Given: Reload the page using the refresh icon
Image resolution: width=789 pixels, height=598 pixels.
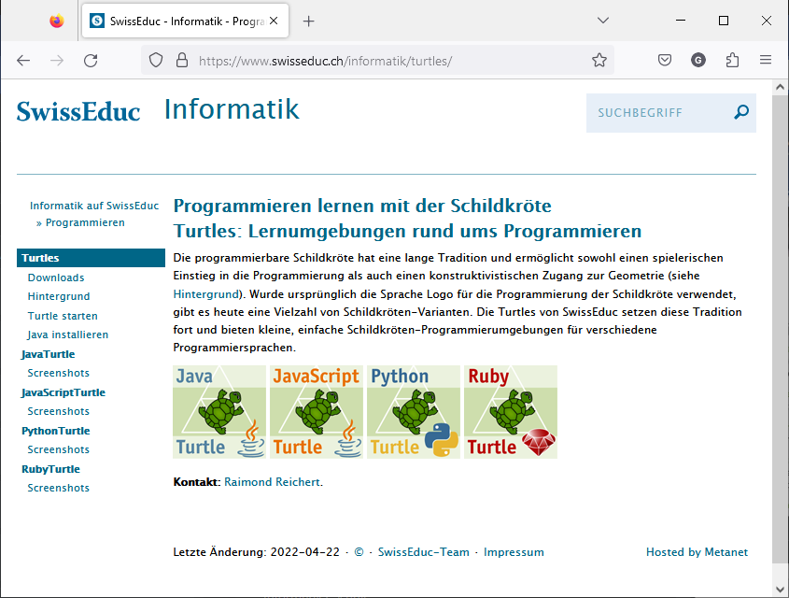Looking at the screenshot, I should click(90, 59).
